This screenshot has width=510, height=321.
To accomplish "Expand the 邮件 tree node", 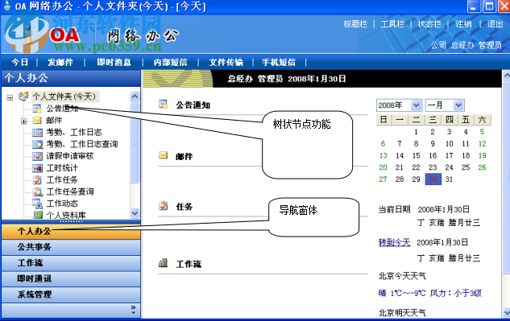I will [23, 121].
